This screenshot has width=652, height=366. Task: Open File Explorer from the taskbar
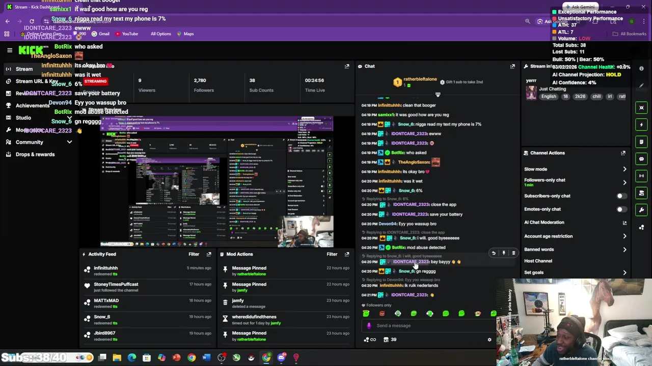[x=117, y=358]
